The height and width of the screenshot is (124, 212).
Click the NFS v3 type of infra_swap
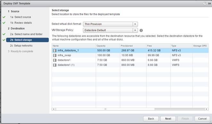click(x=176, y=55)
